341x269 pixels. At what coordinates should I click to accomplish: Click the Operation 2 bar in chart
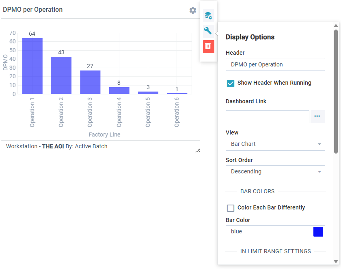tap(61, 75)
